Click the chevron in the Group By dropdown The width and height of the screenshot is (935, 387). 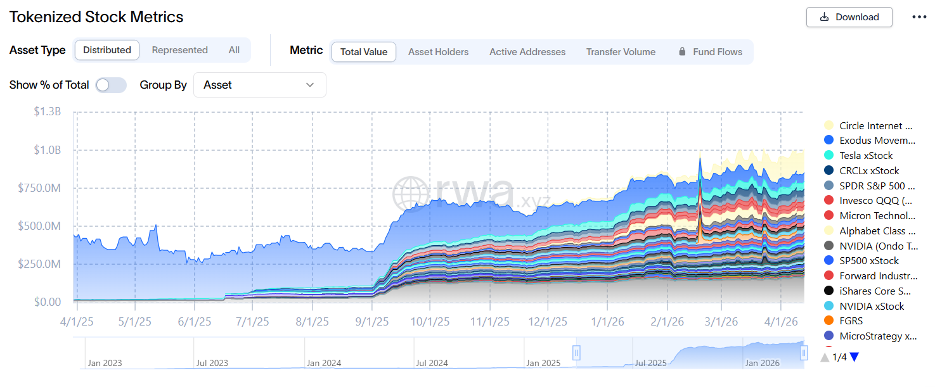coord(310,85)
